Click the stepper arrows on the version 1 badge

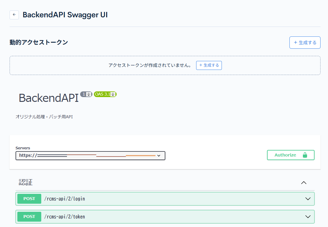click(x=89, y=94)
